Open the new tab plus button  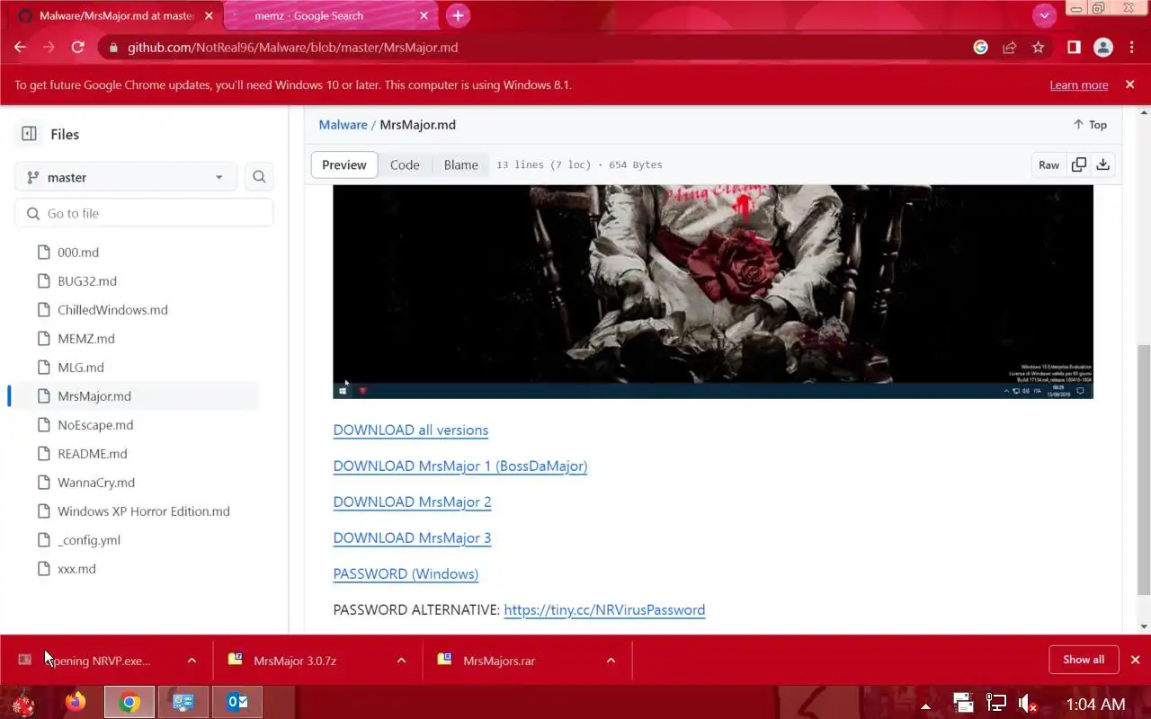click(458, 15)
